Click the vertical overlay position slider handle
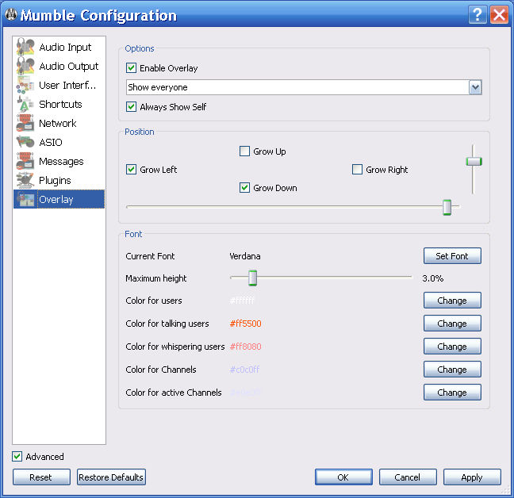514x498 pixels. [x=474, y=161]
